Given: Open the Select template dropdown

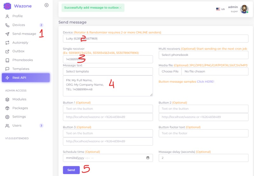Looking at the screenshot, I should click(108, 71).
